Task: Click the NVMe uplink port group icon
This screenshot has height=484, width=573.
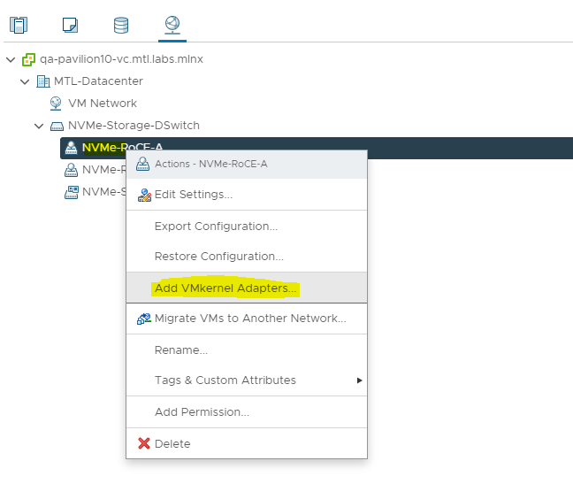Action: (x=72, y=192)
